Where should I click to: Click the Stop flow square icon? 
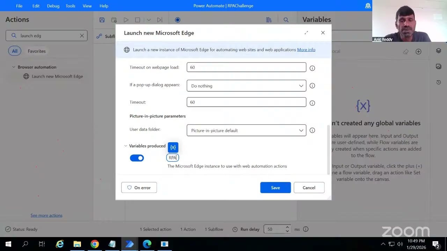pos(138,20)
